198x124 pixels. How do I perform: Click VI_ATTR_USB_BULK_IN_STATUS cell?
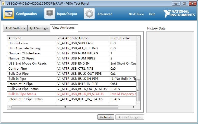pos(82,94)
